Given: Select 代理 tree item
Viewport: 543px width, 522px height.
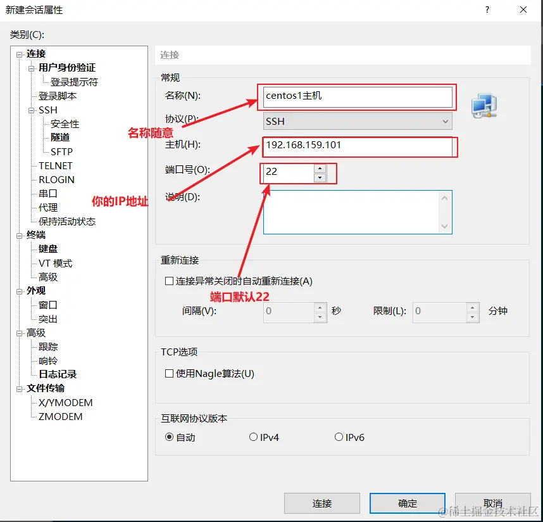Looking at the screenshot, I should (48, 208).
